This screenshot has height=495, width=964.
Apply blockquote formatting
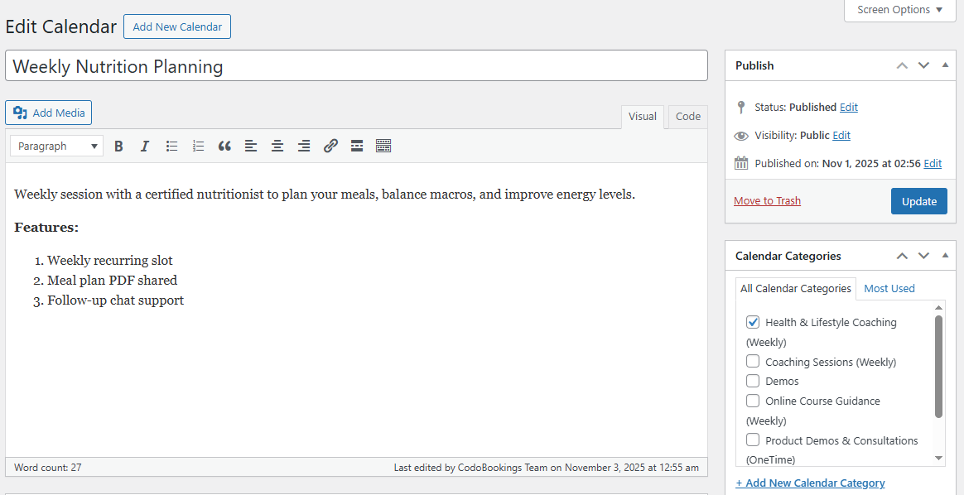pyautogui.click(x=224, y=146)
